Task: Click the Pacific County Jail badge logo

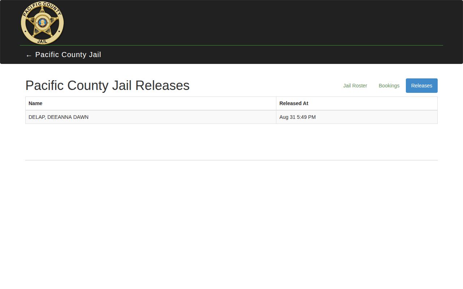Action: [x=42, y=23]
